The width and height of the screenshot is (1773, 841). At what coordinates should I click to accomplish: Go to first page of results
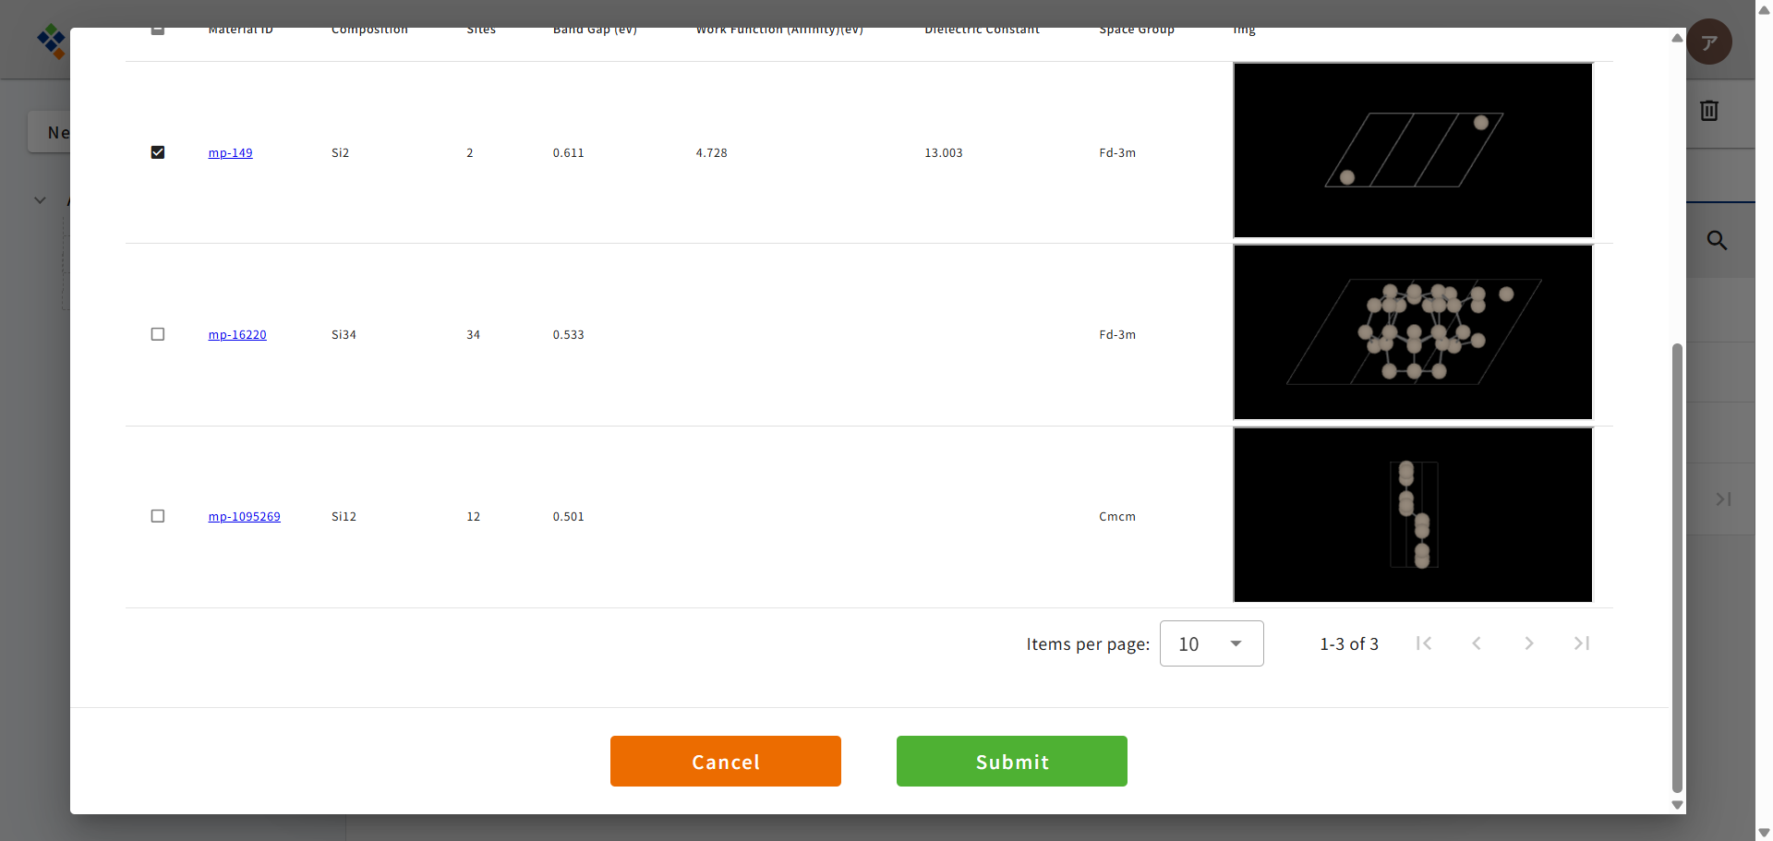(x=1424, y=643)
